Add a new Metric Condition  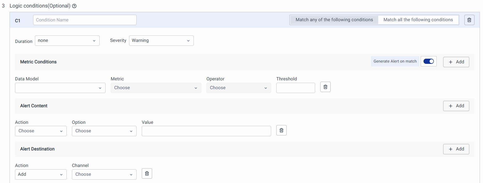pos(456,62)
